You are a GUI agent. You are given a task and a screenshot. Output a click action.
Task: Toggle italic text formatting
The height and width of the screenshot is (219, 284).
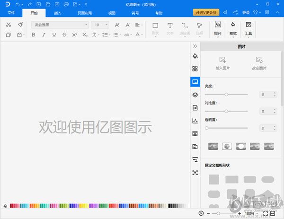[44, 35]
